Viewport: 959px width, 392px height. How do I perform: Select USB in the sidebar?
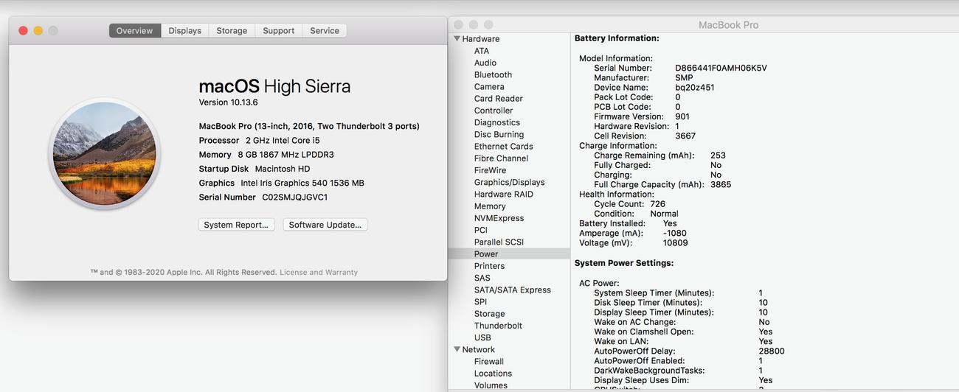tap(482, 337)
